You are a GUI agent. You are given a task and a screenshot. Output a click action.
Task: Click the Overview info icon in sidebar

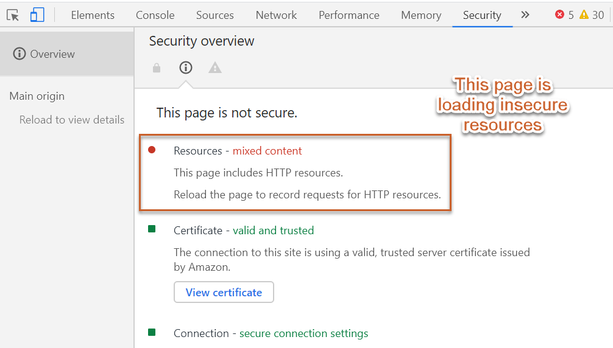tap(19, 54)
